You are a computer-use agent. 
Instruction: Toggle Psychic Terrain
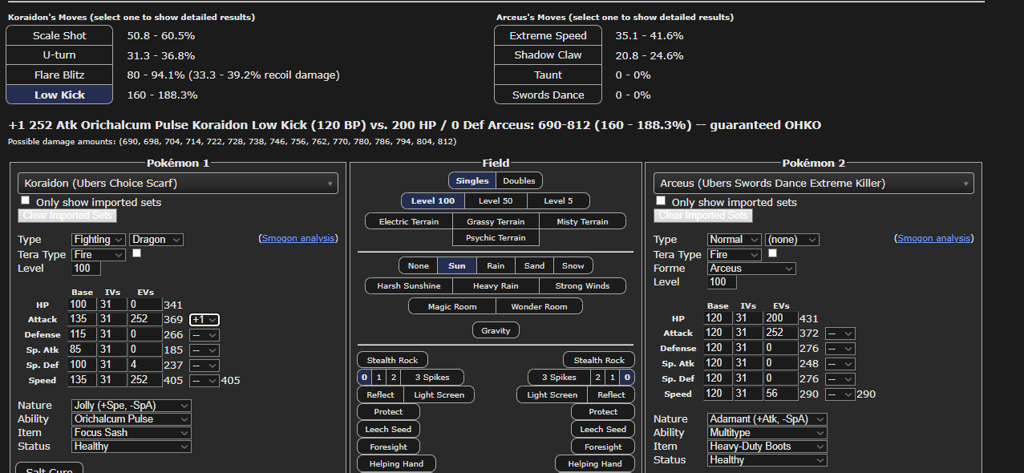point(496,238)
